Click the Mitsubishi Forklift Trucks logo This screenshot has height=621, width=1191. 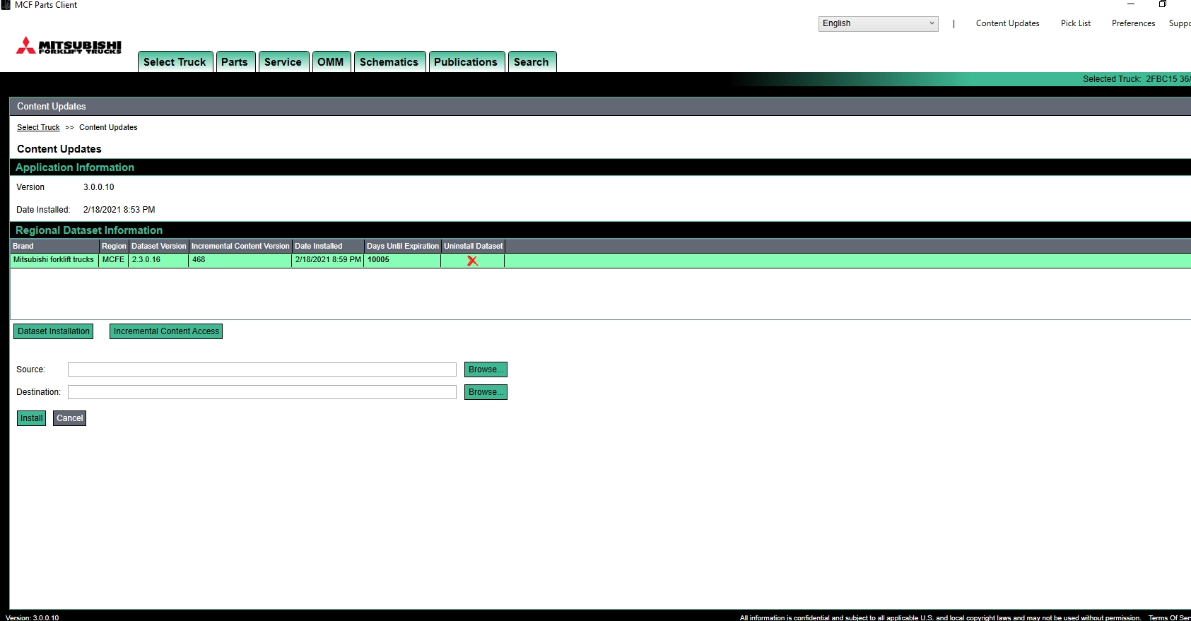click(69, 46)
